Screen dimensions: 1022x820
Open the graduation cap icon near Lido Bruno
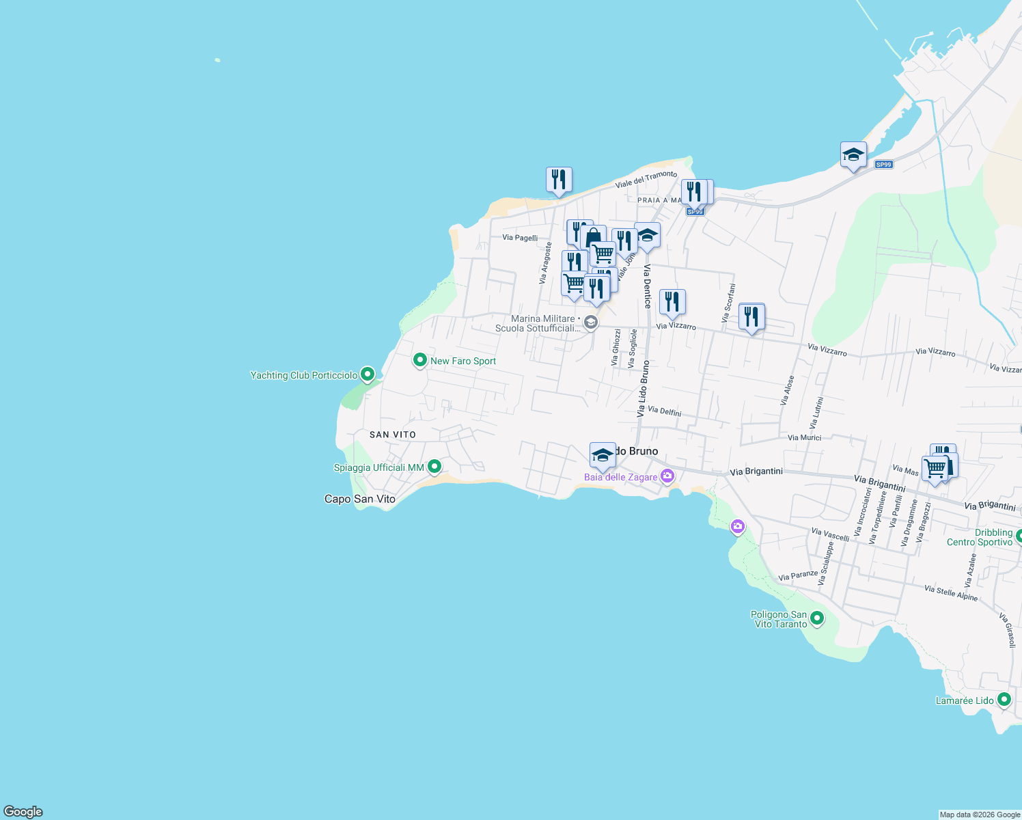coord(602,454)
